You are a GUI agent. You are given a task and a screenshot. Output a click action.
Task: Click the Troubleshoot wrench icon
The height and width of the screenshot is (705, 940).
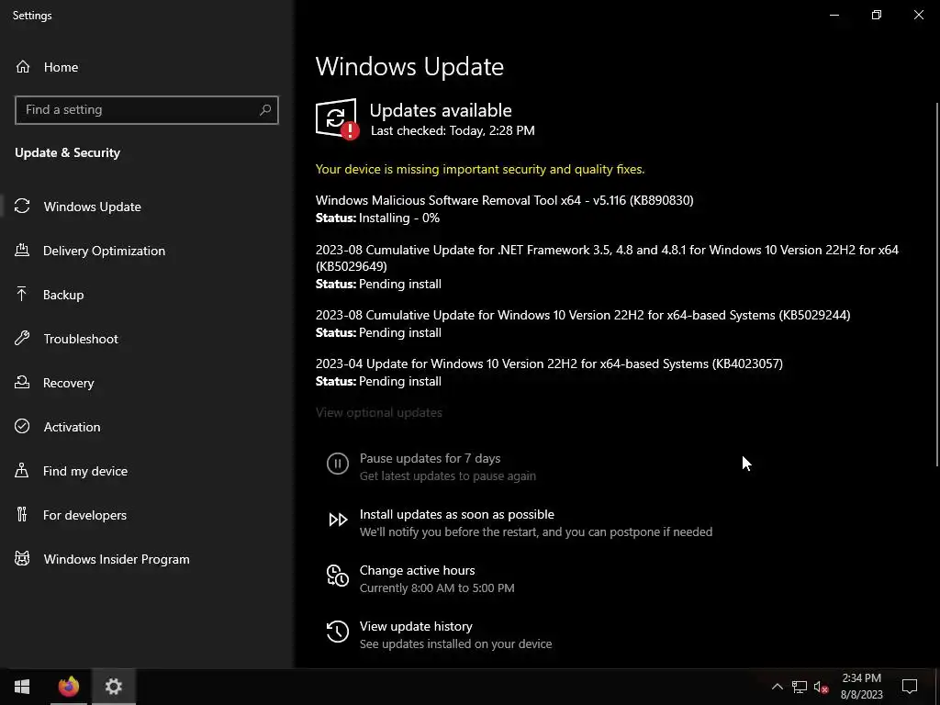[x=22, y=338]
